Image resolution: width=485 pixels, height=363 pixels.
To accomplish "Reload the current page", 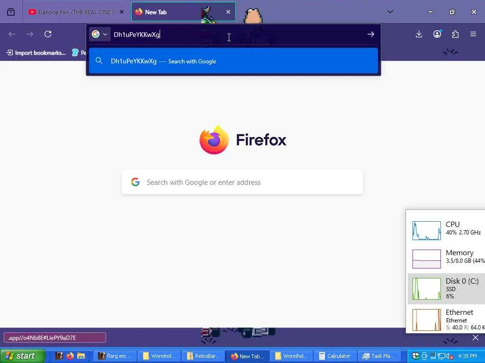I will [x=48, y=34].
